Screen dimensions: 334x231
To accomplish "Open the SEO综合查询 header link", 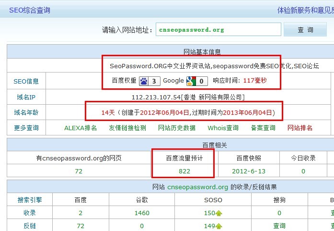I will 30,10.
